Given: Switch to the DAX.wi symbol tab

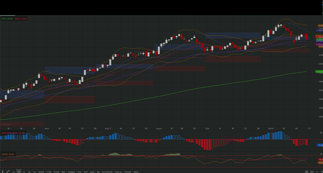Looking at the screenshot, I should 119,172.
